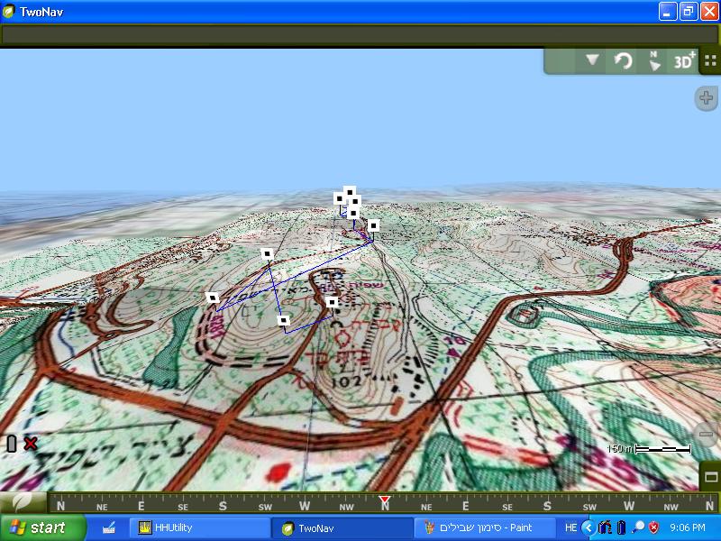Open the leaf main menu button
The height and width of the screenshot is (541, 721).
click(23, 501)
